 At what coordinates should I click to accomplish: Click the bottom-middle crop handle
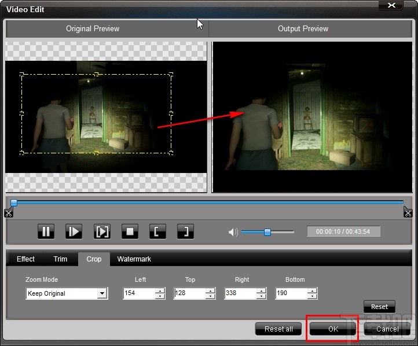point(97,153)
